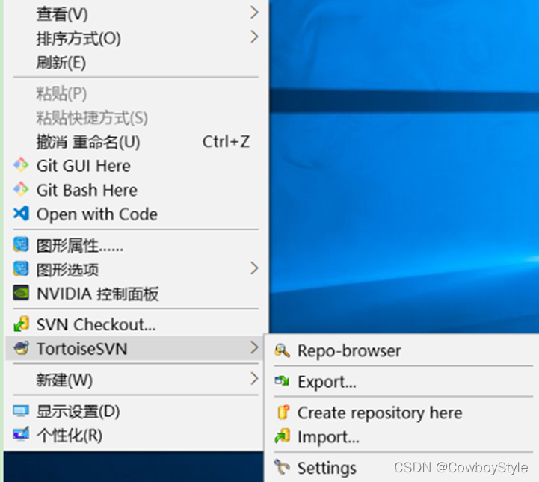This screenshot has height=482, width=539.
Task: Click the SVN Checkout icon
Action: coord(21,324)
